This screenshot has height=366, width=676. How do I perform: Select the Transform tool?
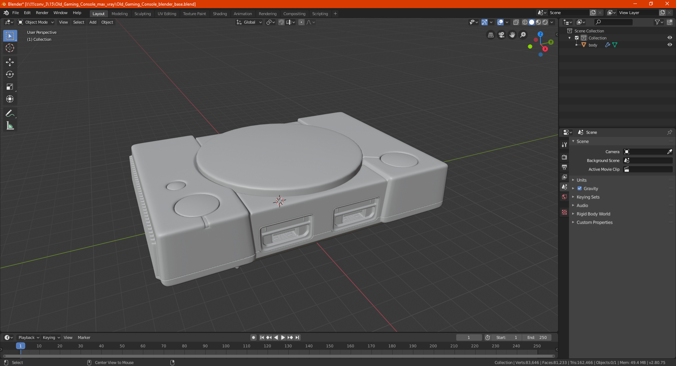click(x=10, y=99)
